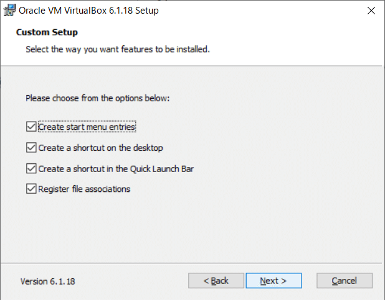The image size is (385, 300).
Task: Go back with the Back button
Action: [216, 281]
